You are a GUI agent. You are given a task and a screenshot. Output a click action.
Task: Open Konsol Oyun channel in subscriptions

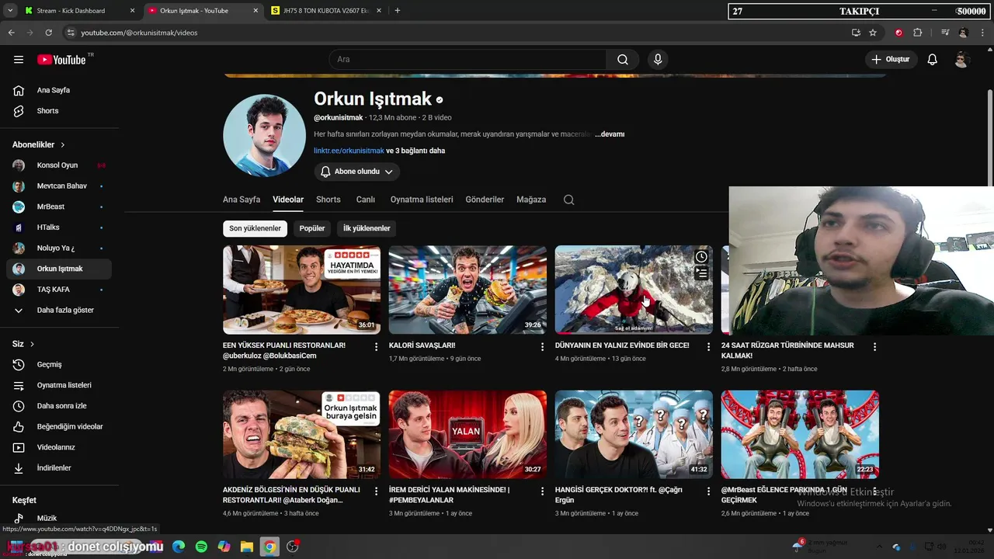(x=59, y=165)
